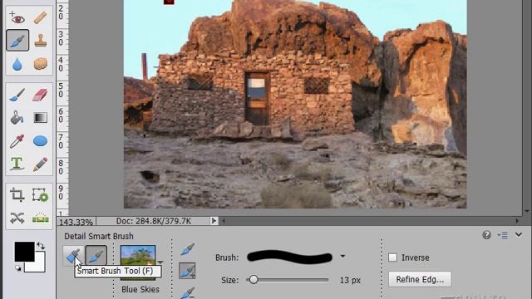The width and height of the screenshot is (532, 299).
Task: Click the horizontal scrollbar left arrow
Action: [x=224, y=221]
